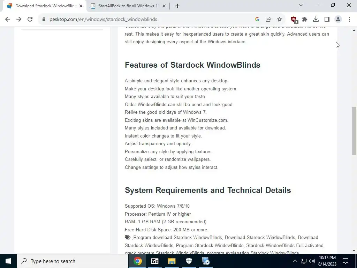Viewport: 357px width, 268px height.
Task: Open the installer app in taskbar
Action: [x=206, y=261]
